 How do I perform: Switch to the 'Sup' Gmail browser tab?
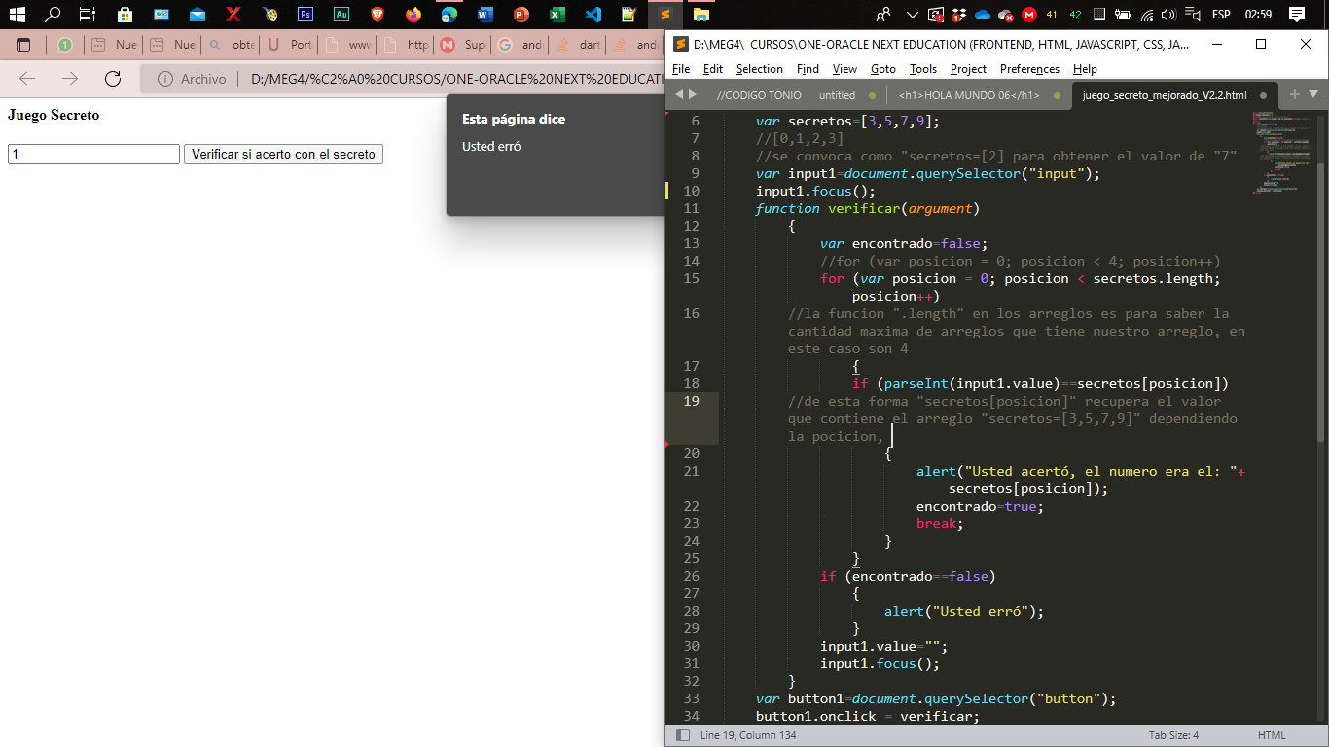462,45
